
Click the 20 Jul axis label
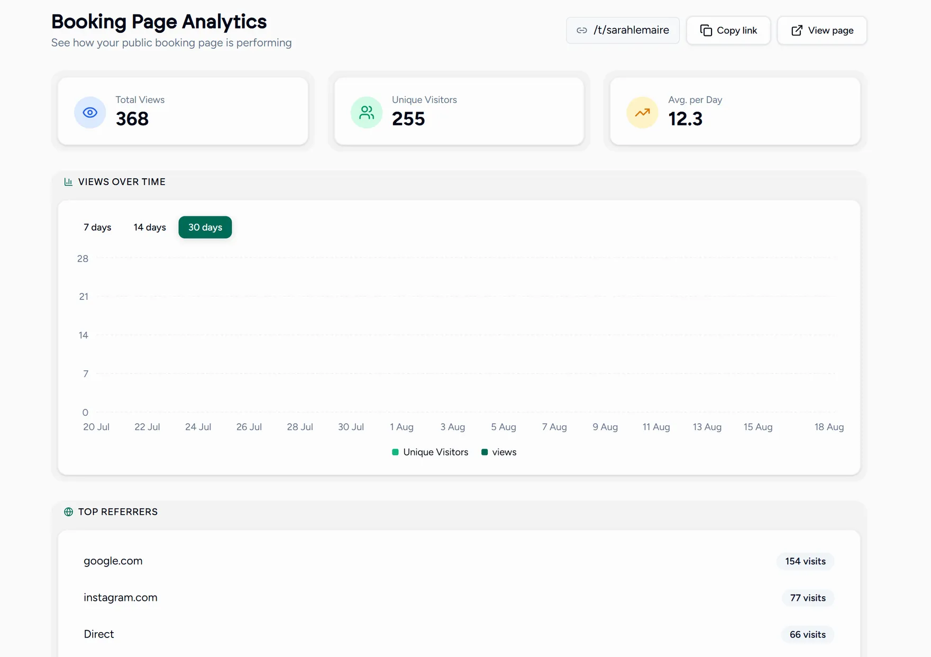tap(96, 427)
